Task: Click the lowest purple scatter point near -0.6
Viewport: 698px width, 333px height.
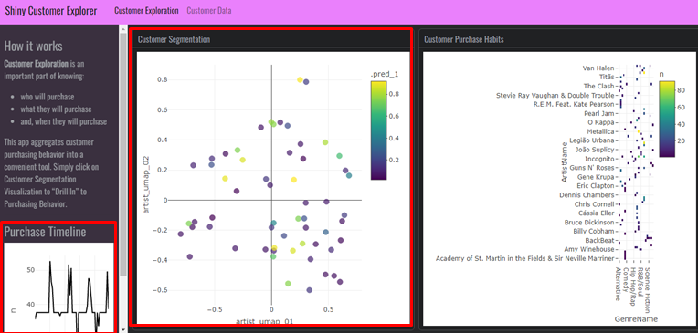Action: [310, 290]
